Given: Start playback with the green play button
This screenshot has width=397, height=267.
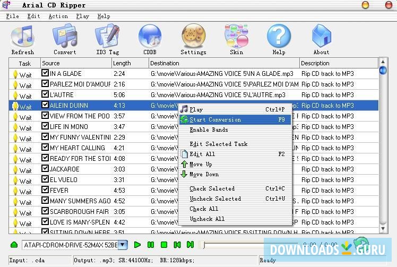Looking at the screenshot, I should click(x=137, y=245).
